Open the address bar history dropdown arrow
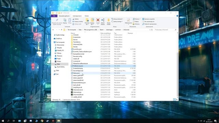This screenshot has height=123, width=219. pyautogui.click(x=150, y=30)
